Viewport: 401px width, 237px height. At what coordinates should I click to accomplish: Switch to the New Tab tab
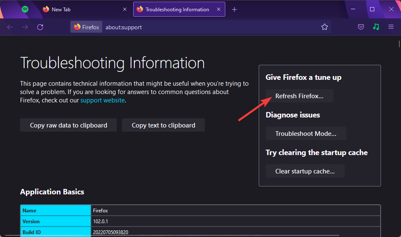tap(85, 10)
